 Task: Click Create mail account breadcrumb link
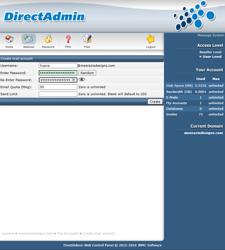click(x=99, y=233)
